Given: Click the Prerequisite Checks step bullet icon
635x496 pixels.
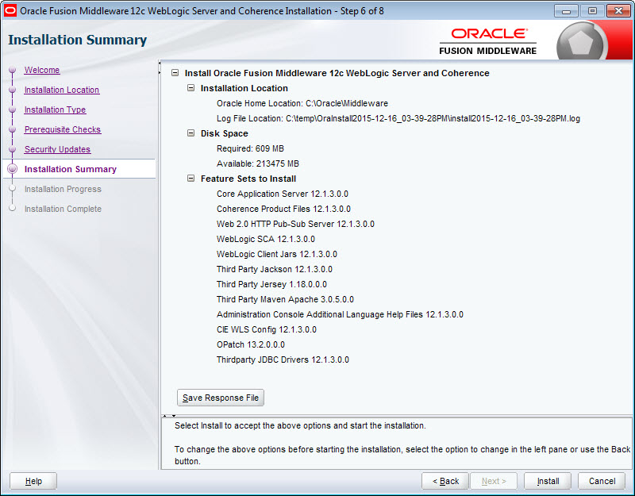Looking at the screenshot, I should tap(12, 129).
